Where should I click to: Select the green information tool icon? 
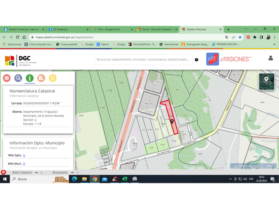tap(30, 78)
